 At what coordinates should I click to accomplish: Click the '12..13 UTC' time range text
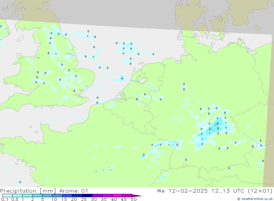(x=228, y=191)
